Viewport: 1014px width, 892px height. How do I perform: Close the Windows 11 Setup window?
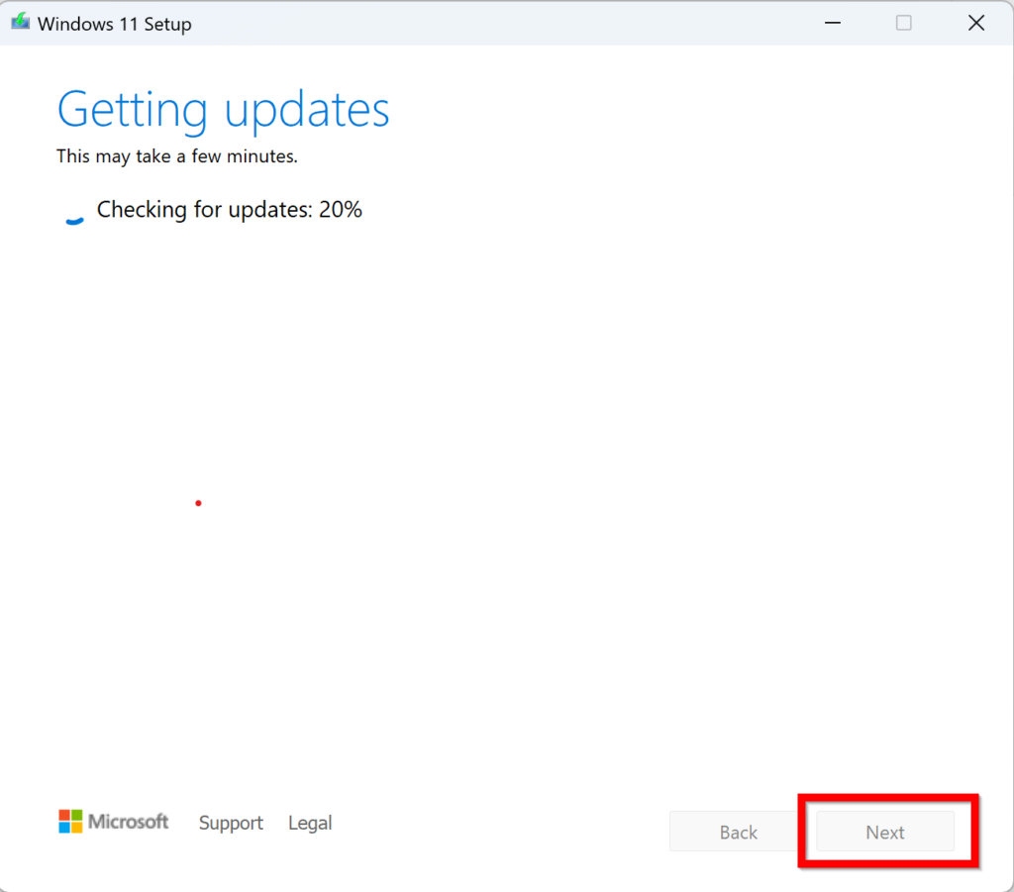point(975,23)
